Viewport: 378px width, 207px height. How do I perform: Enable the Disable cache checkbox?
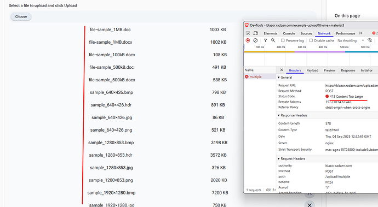311,40
